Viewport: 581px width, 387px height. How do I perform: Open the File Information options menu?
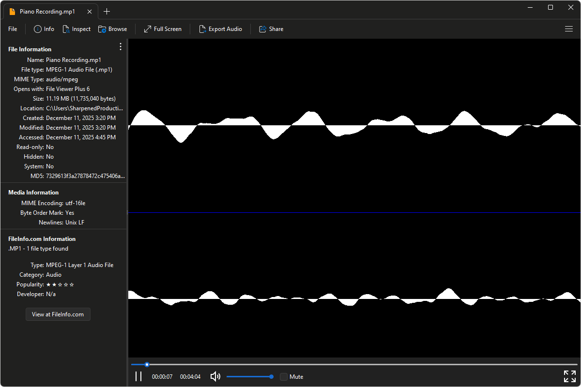click(x=120, y=46)
